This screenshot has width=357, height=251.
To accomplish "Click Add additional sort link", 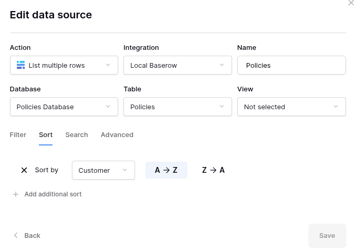I will 53,194.
